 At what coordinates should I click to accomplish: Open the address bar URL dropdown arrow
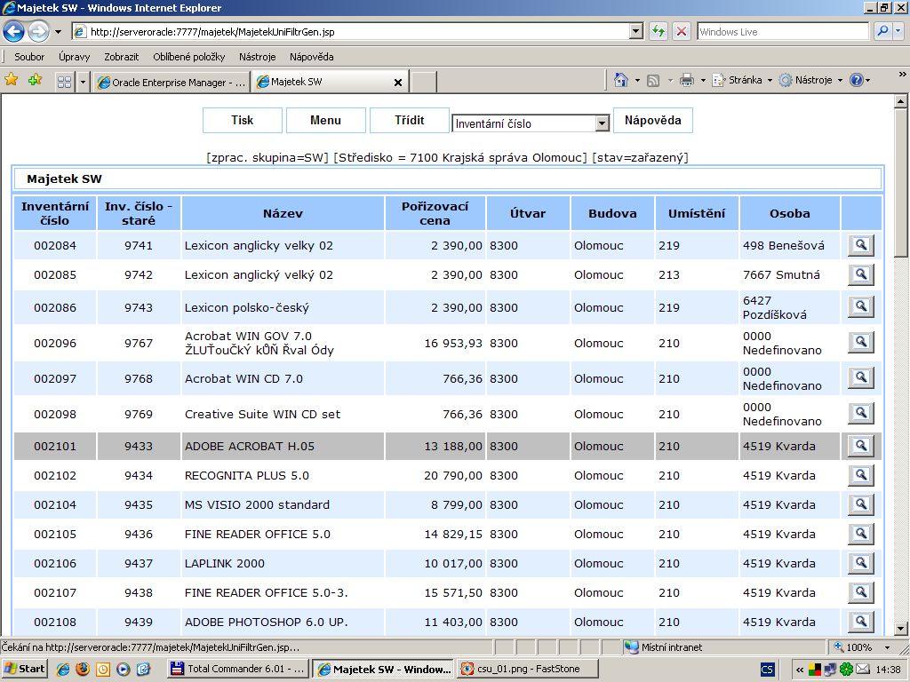click(x=635, y=32)
